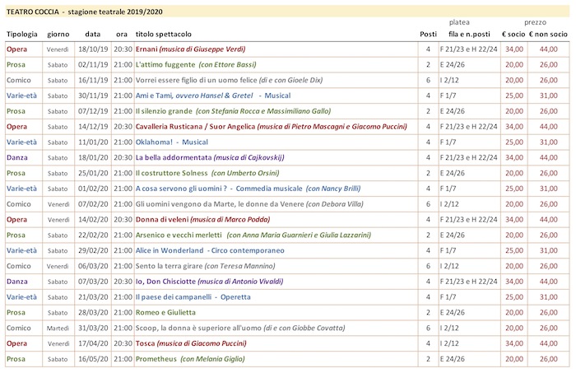Select the date cell '01/02/20'

pos(93,189)
